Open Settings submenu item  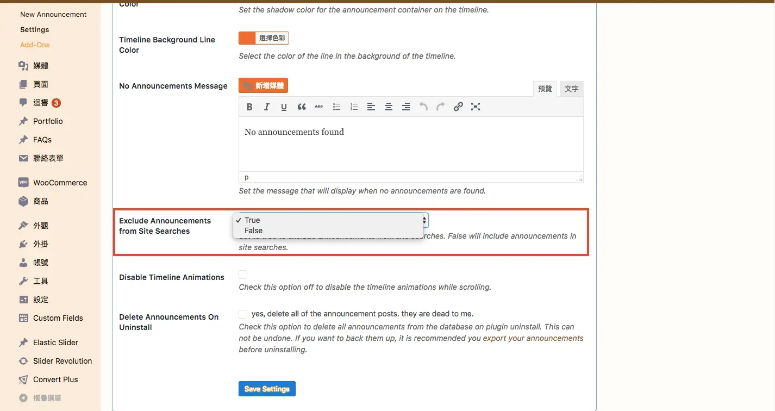(x=35, y=29)
